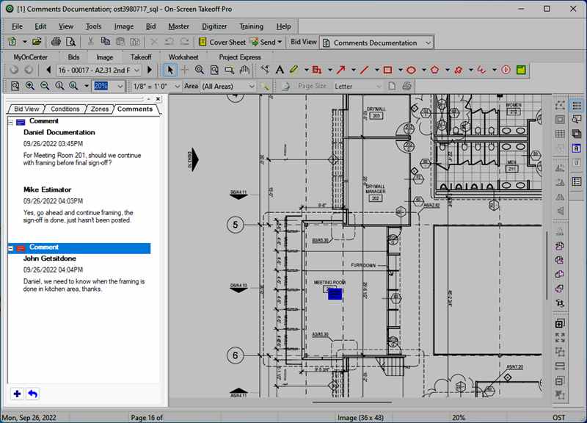The width and height of the screenshot is (587, 423).
Task: Click the blue plus Add Comment button
Action: [17, 394]
